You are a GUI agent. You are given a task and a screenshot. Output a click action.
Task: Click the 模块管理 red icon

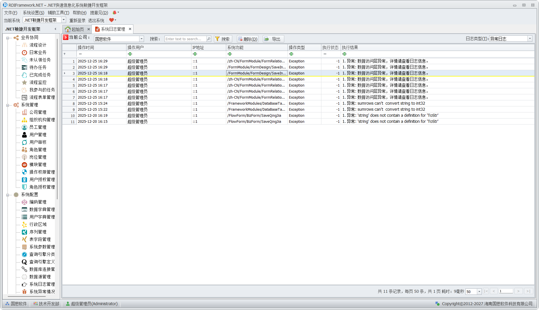pyautogui.click(x=24, y=165)
